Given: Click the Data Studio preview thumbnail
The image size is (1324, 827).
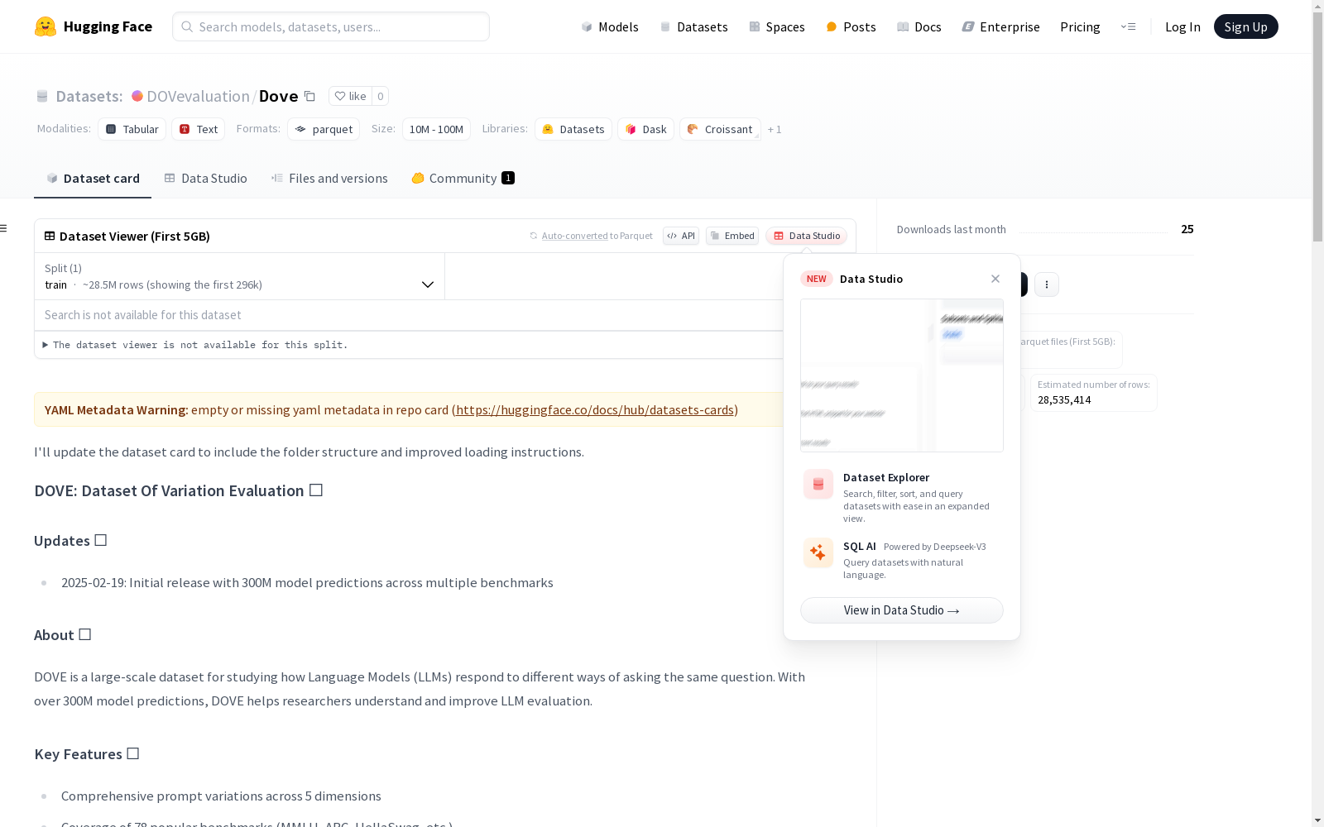Looking at the screenshot, I should [902, 375].
